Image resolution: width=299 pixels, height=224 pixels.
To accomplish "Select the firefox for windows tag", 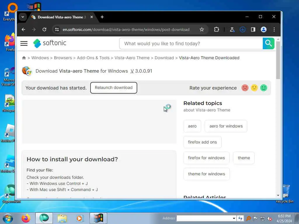I will (206, 158).
